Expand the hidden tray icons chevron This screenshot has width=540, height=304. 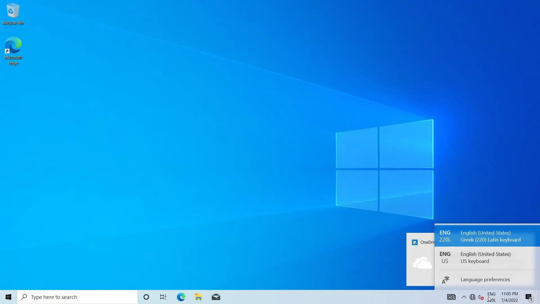[x=464, y=297]
